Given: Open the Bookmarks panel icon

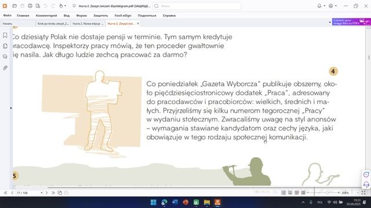Looking at the screenshot, I should pyautogui.click(x=5, y=35).
